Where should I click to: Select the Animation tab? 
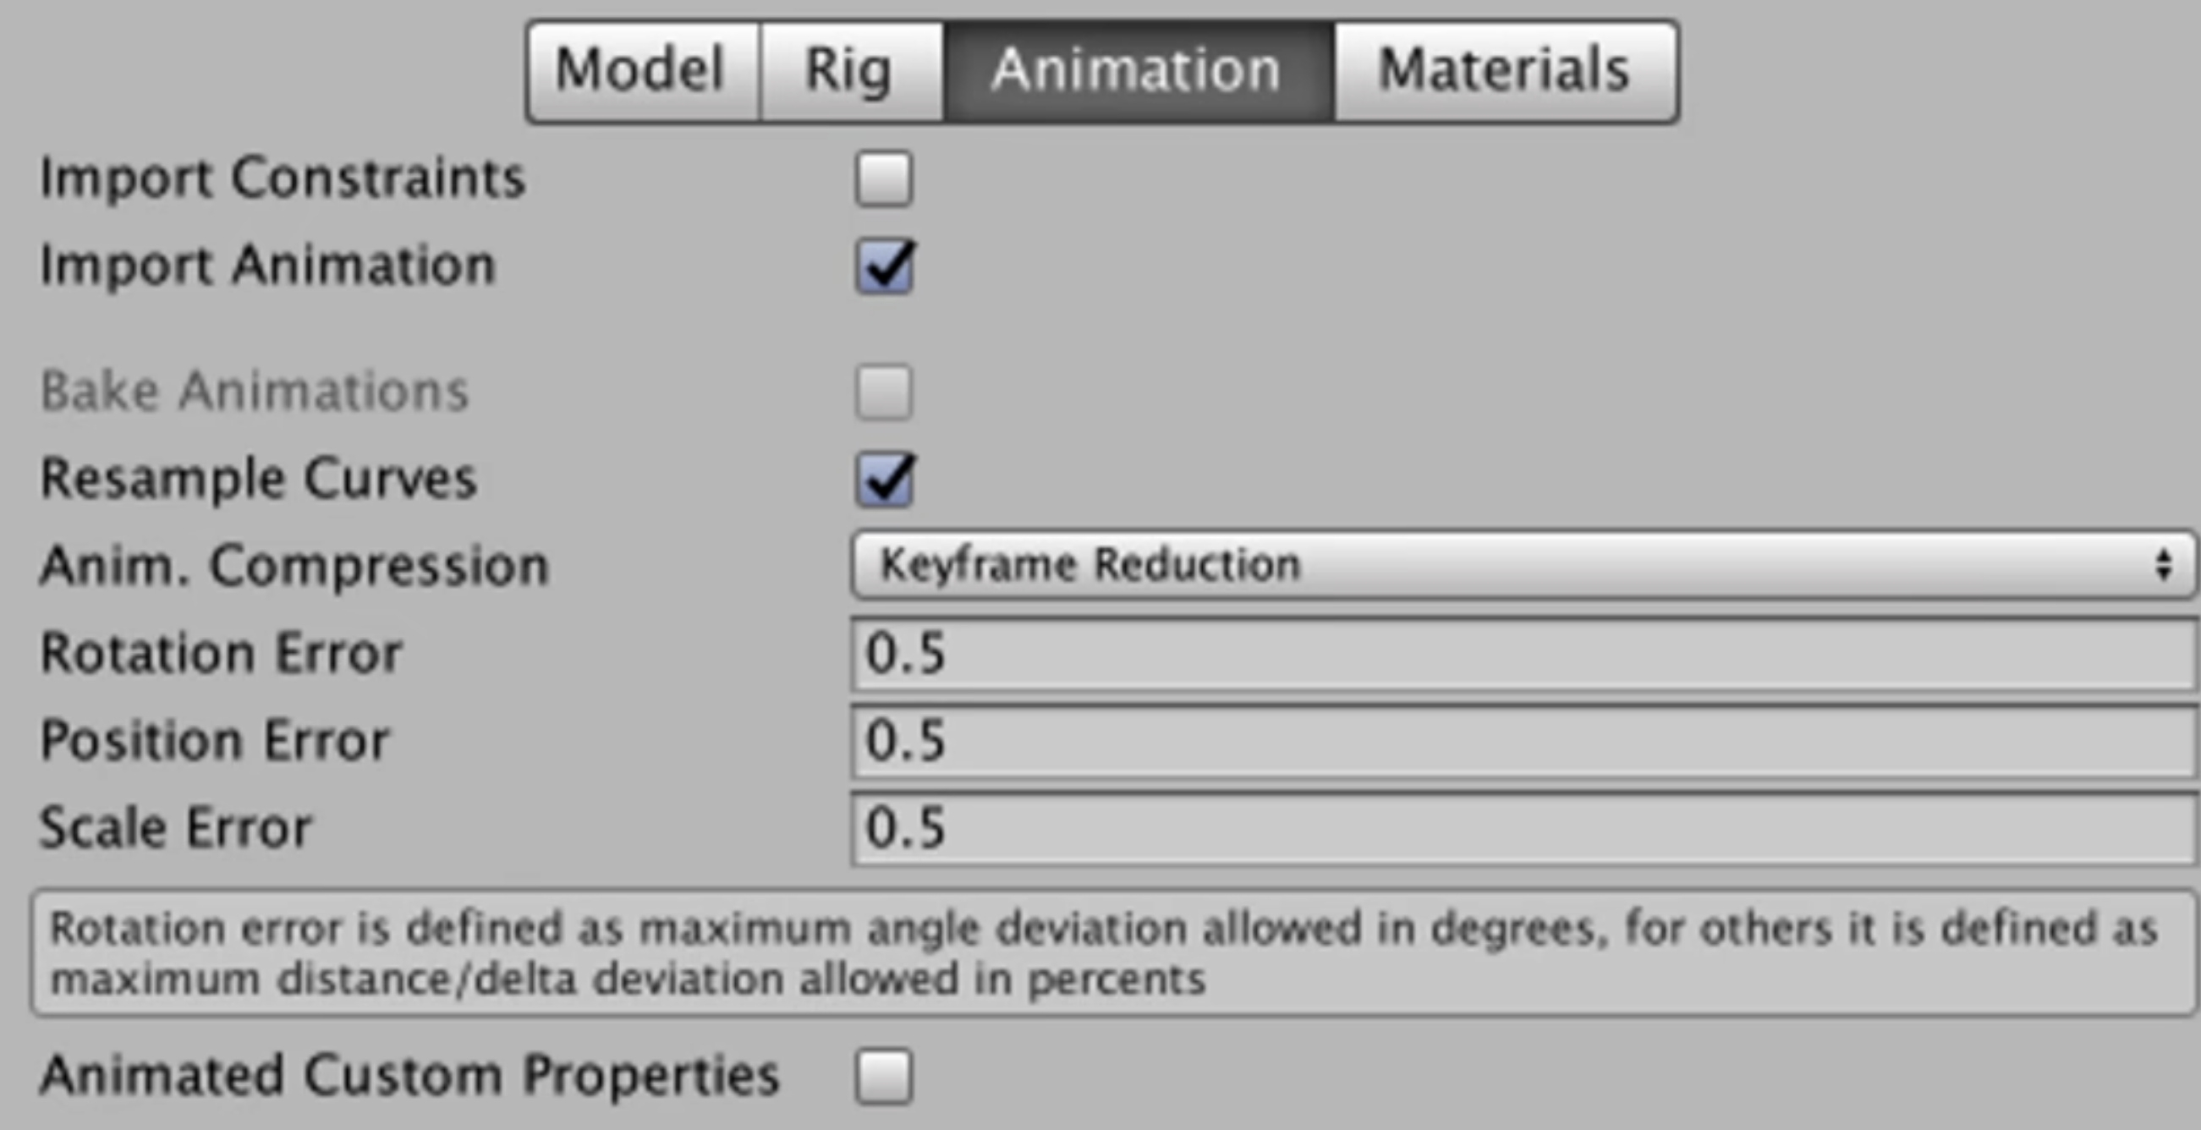click(x=1137, y=71)
